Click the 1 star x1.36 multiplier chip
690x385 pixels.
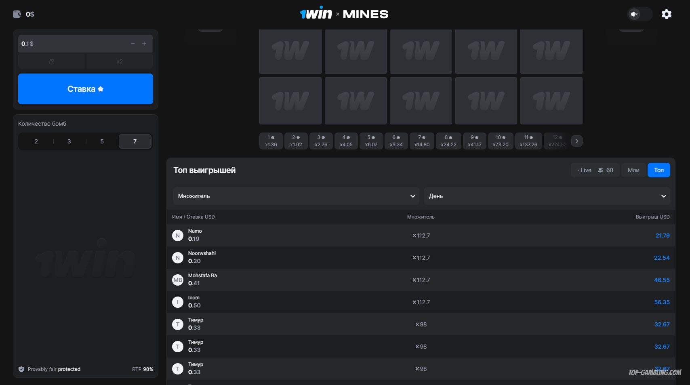coord(271,141)
